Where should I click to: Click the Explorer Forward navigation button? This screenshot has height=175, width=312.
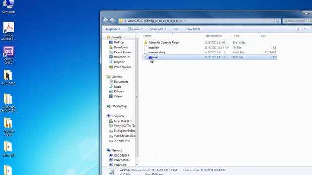(112, 21)
